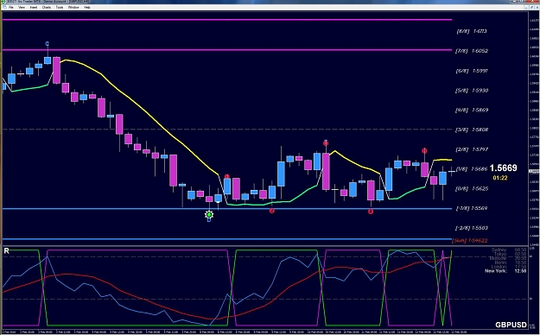
Task: Open the File menu
Action: [11, 7]
